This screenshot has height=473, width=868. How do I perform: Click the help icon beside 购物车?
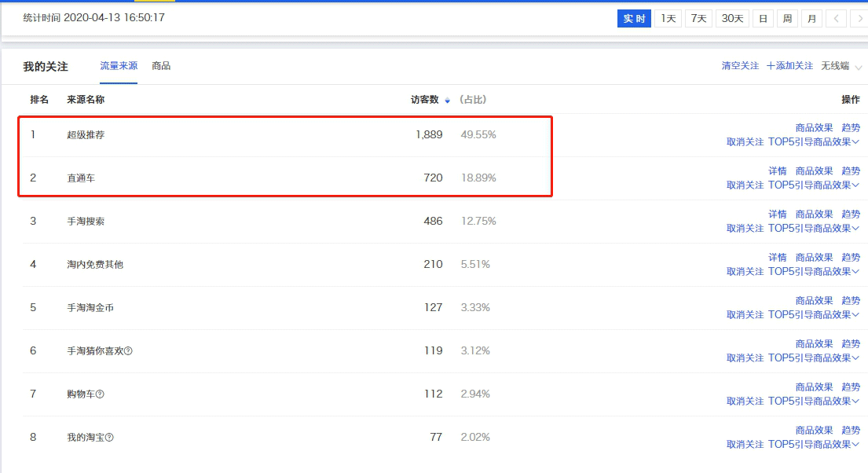pos(100,394)
